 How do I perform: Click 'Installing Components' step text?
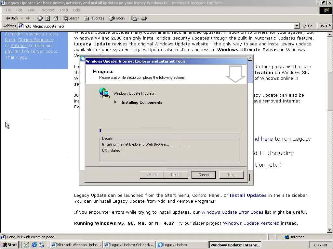[142, 102]
